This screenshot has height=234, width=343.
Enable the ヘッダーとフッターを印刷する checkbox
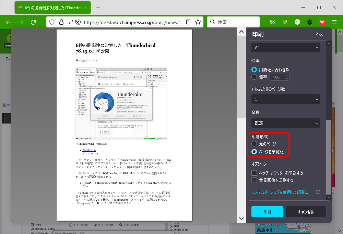pyautogui.click(x=254, y=173)
